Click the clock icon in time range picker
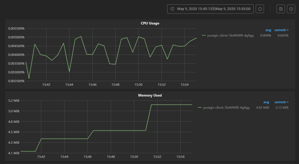 click(172, 9)
